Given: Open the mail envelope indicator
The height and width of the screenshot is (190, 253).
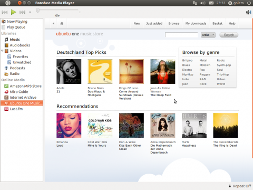Looking at the screenshot, I should (211, 3).
